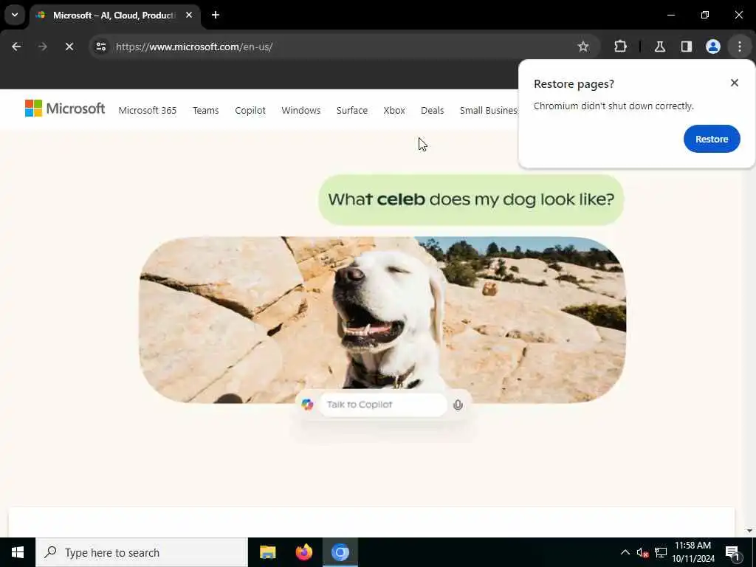Focus the Talk to Copilot field
Screen dimensions: 756x567
(383, 405)
